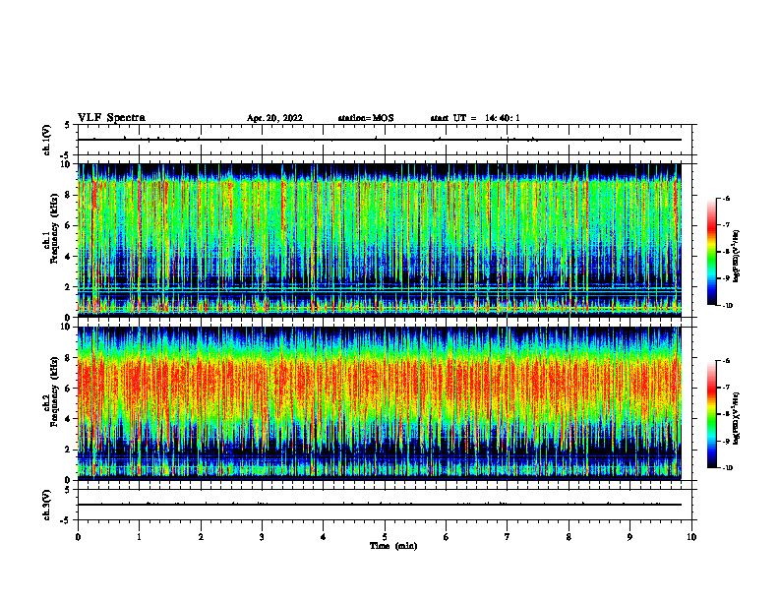Click the "VLF Spectra" plot title

pos(111,118)
